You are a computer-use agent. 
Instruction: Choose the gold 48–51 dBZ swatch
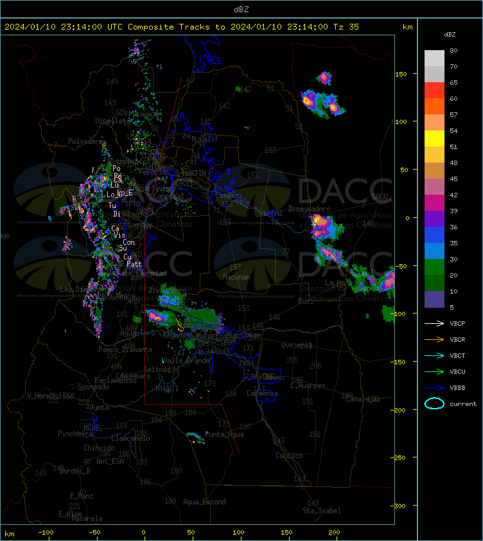[x=434, y=155]
